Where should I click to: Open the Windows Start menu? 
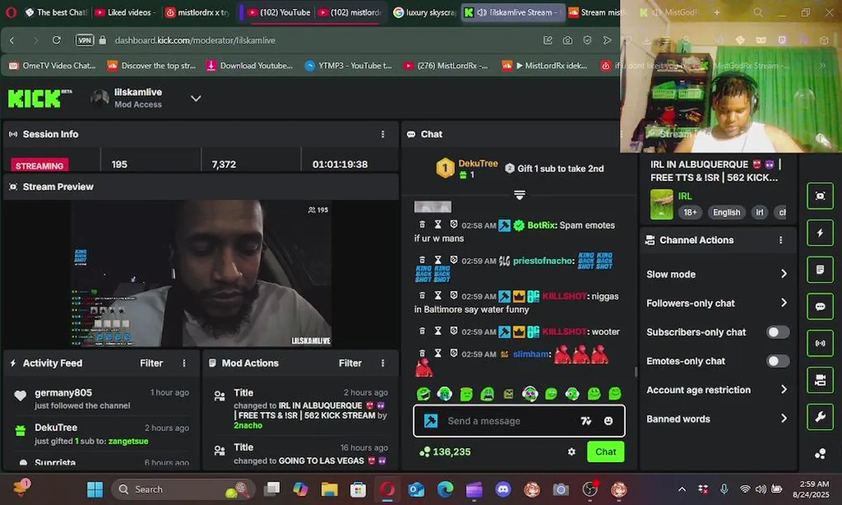[x=95, y=489]
